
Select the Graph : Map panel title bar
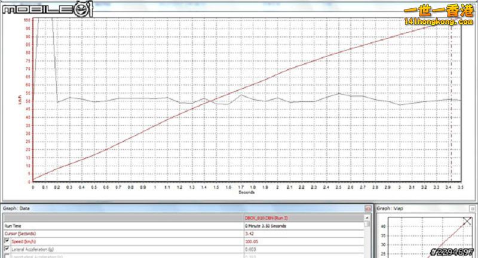click(x=418, y=209)
